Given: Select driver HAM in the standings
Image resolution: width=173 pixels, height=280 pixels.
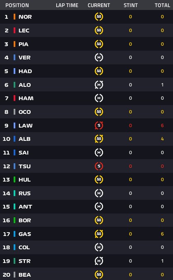Looking at the screenshot, I should (26, 98).
